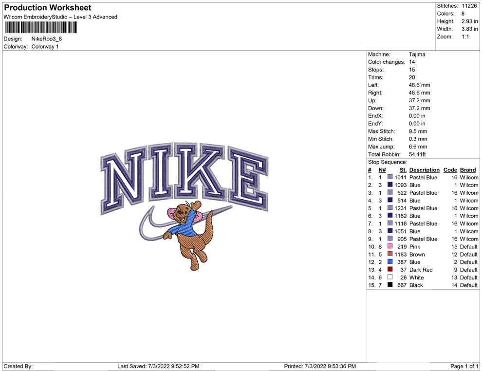Screen dimensions: 482x371
Task: Click the dark red swatch in stop row 13
Action: tap(390, 269)
